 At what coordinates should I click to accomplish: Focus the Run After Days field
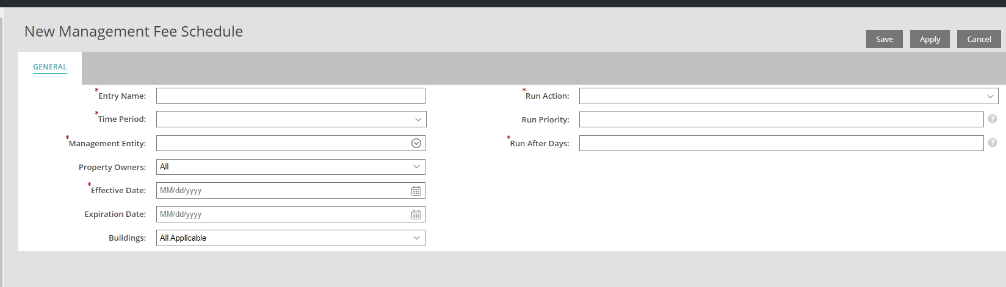[781, 143]
